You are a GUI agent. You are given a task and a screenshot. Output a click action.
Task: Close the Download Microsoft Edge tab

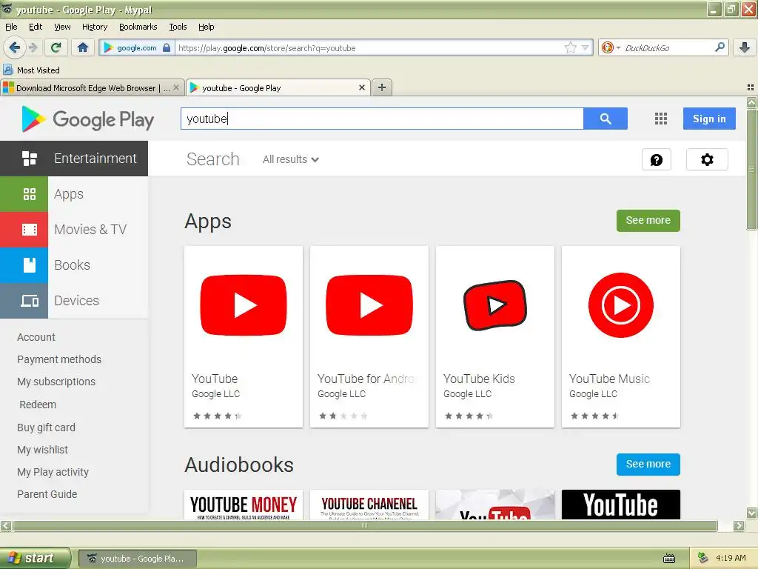(x=176, y=87)
